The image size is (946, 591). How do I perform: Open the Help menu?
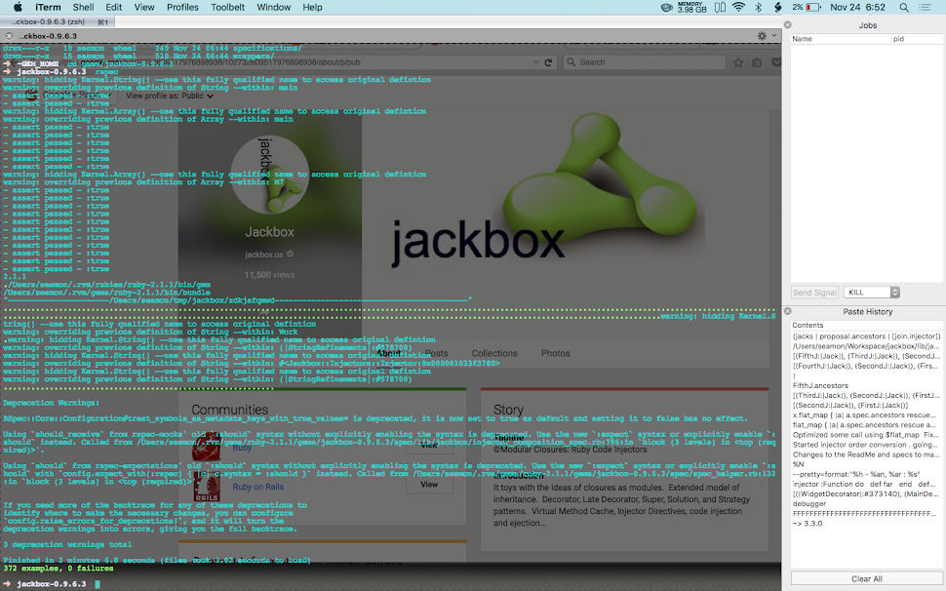pyautogui.click(x=312, y=7)
